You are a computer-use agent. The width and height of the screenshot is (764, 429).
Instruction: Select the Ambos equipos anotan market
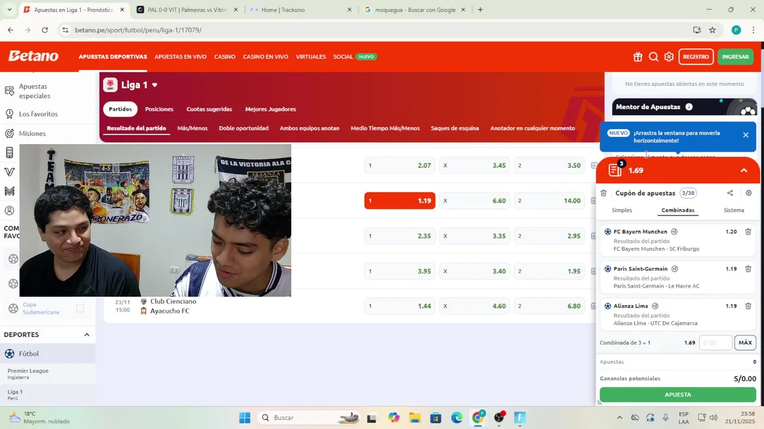click(x=309, y=128)
